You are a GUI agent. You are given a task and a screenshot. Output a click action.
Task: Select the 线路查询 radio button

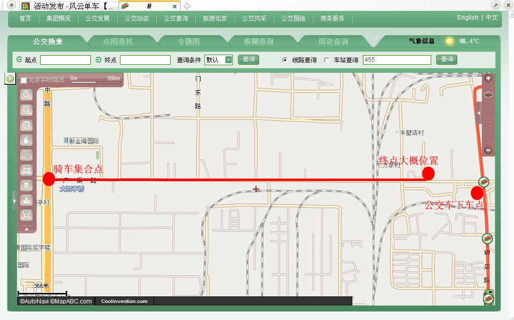[x=285, y=60]
